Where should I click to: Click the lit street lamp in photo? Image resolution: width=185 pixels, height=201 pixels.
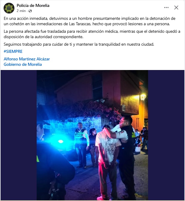pos(143,97)
